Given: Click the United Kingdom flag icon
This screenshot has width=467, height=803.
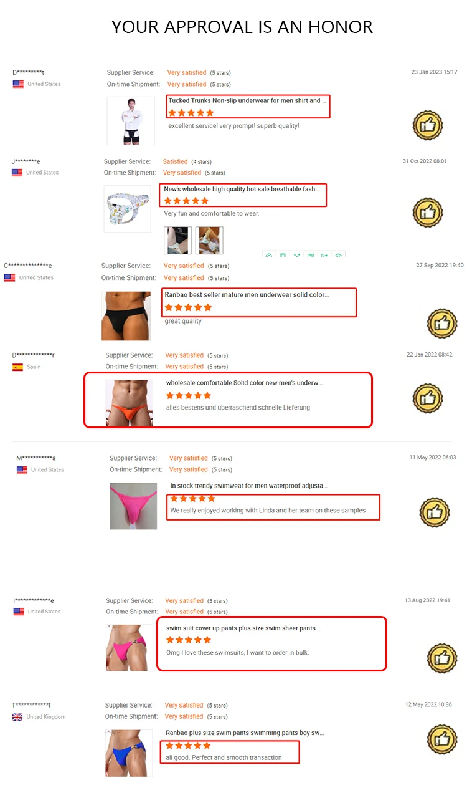Looking at the screenshot, I should [x=17, y=717].
